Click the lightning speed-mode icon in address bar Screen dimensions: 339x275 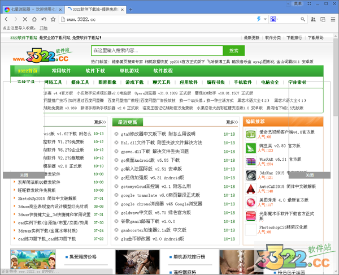pyautogui.click(x=259, y=19)
